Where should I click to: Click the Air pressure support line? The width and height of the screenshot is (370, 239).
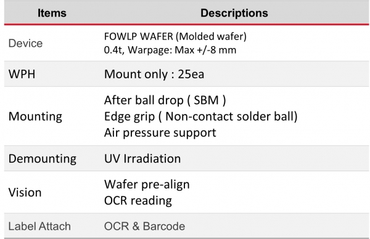click(160, 132)
